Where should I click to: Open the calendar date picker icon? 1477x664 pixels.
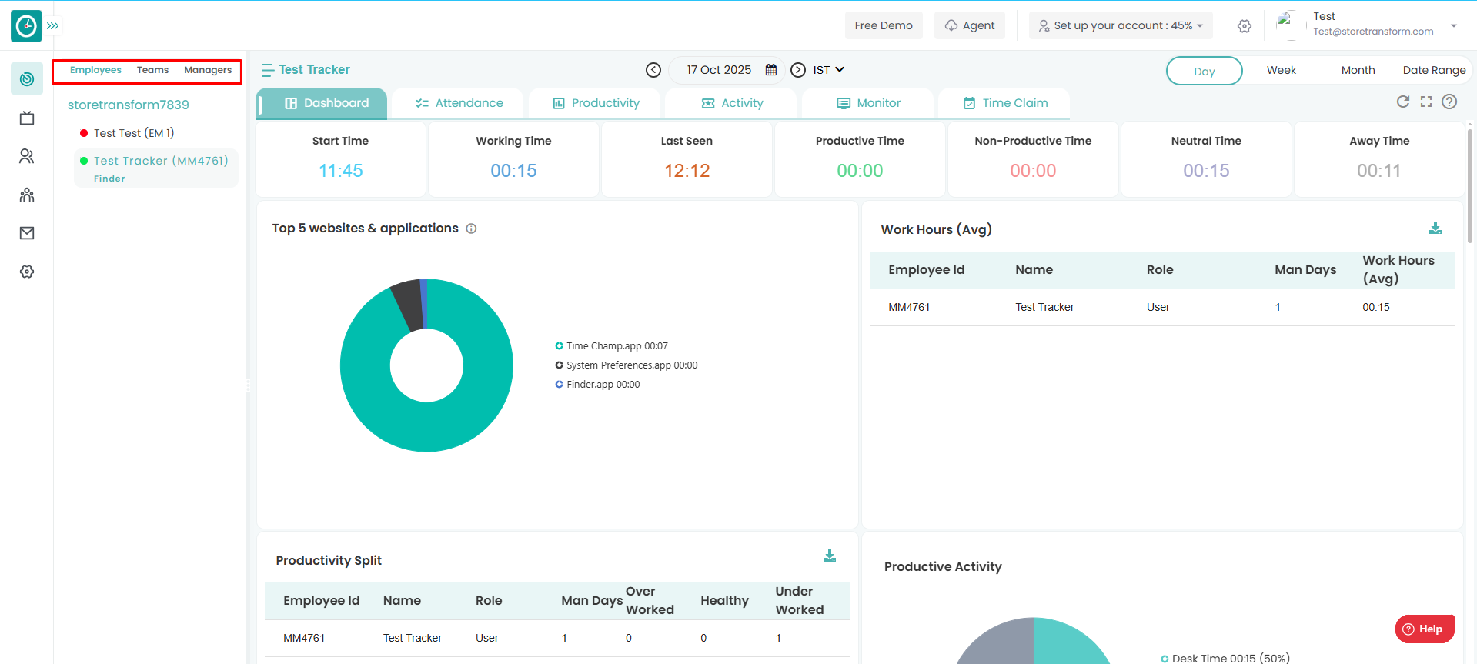[771, 70]
